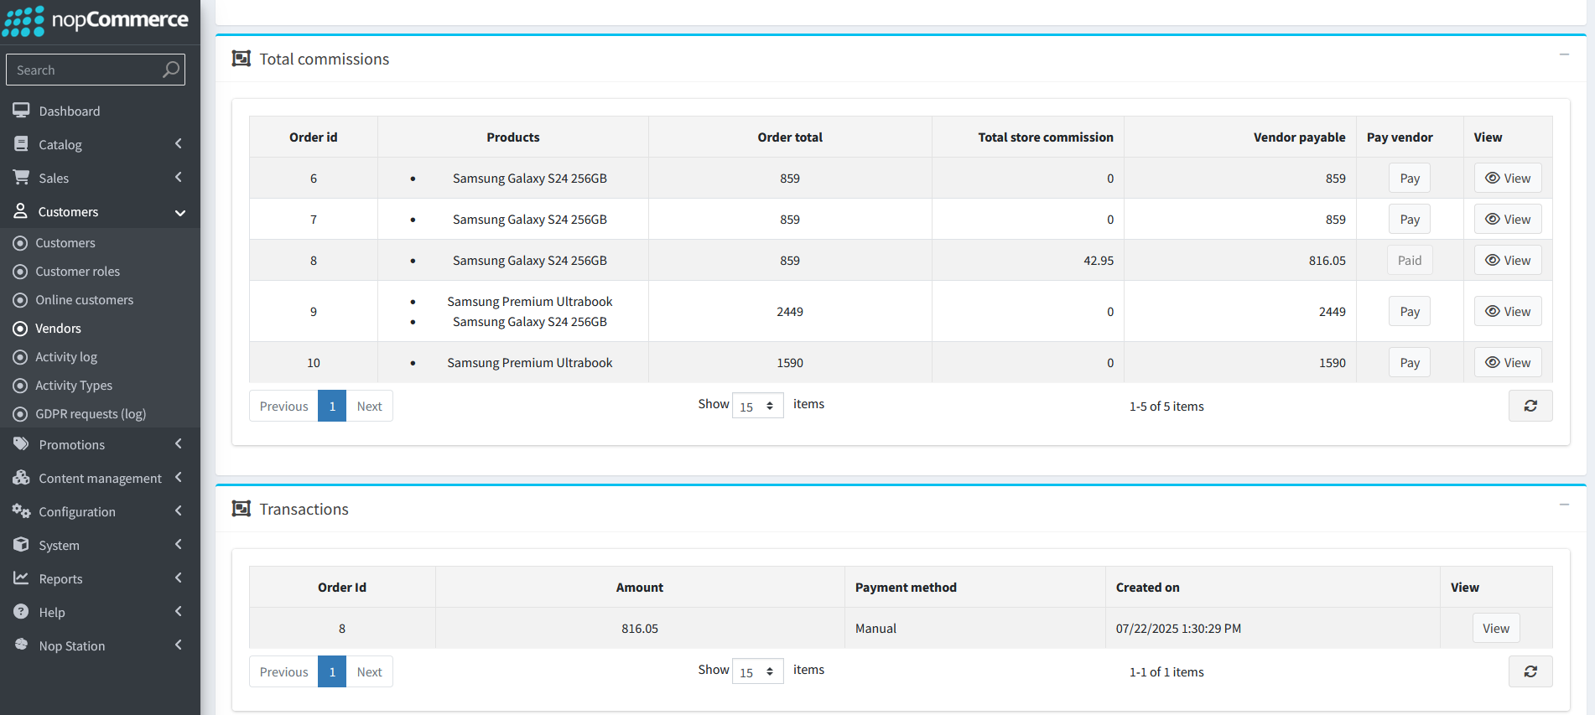Screen dimensions: 1595x715
Task: View transaction for order 8
Action: coord(1495,629)
